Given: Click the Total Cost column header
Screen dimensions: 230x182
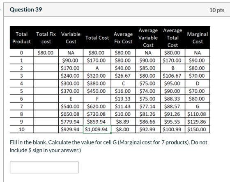Looking at the screenshot, I should tap(97, 38).
